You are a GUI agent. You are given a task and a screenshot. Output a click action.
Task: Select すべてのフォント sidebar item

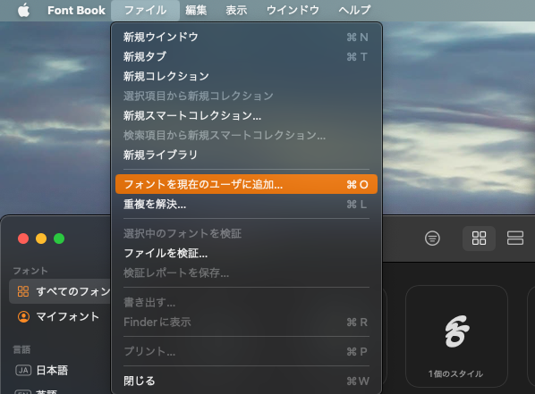tap(61, 291)
